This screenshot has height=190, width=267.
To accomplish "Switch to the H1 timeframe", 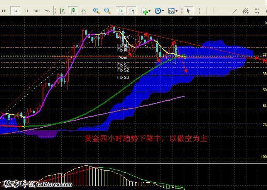I will [5, 11].
